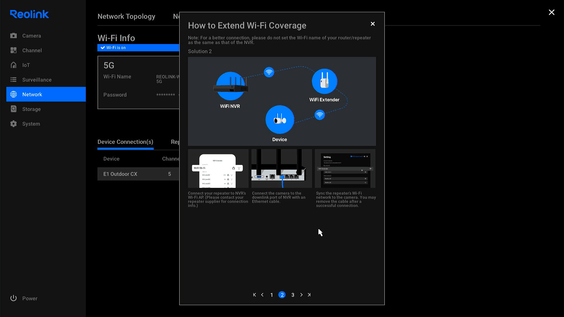
Task: Click the Power icon at bottom left
Action: pos(14,298)
